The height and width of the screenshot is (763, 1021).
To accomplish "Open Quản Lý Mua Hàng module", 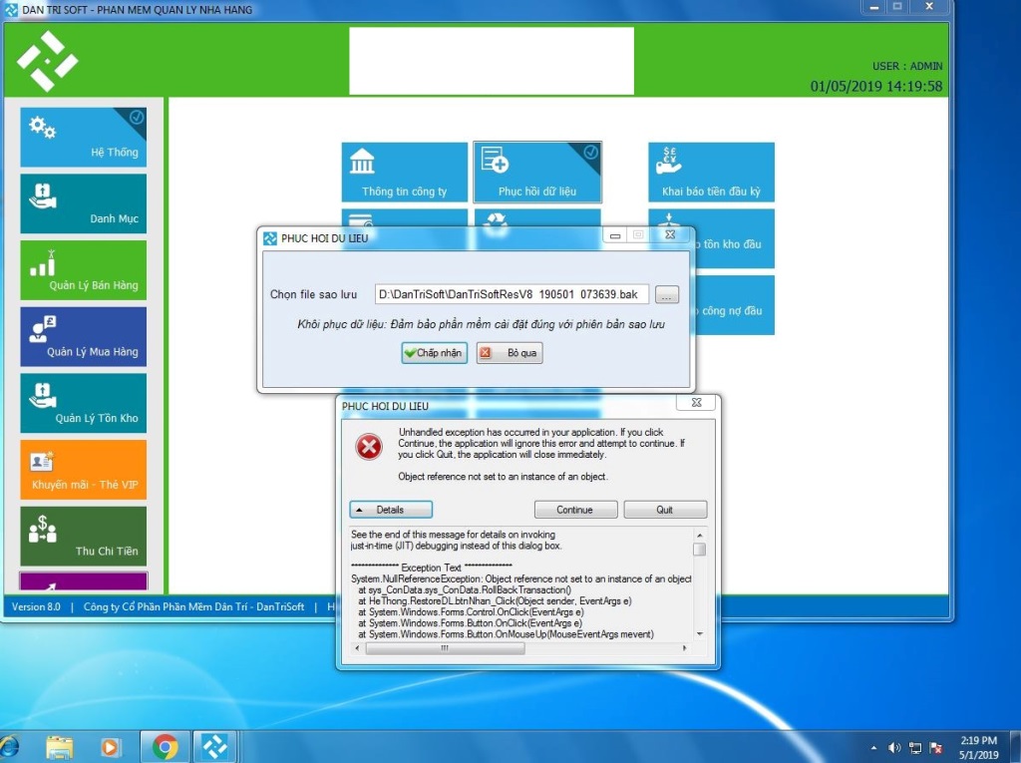I will pyautogui.click(x=84, y=336).
